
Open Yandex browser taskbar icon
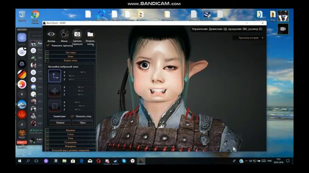pos(132,161)
